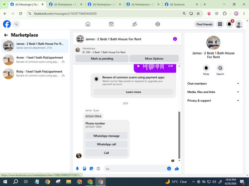This screenshot has width=249, height=186.
Task: Click the zoom magnifier in address bar
Action: [x=184, y=13]
